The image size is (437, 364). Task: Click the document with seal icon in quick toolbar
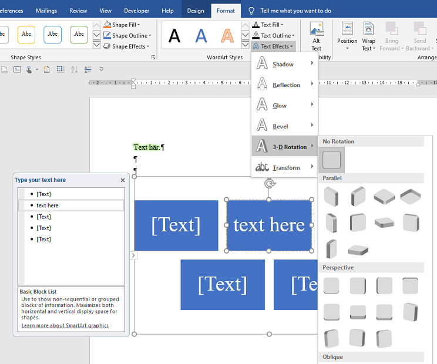pos(46,69)
